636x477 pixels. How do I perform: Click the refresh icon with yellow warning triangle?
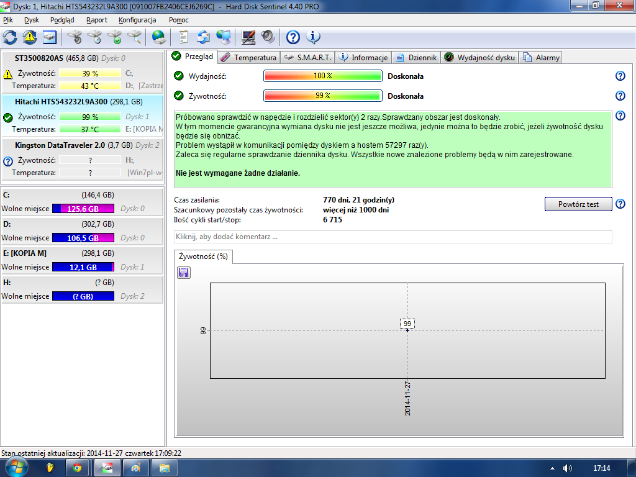(x=30, y=37)
